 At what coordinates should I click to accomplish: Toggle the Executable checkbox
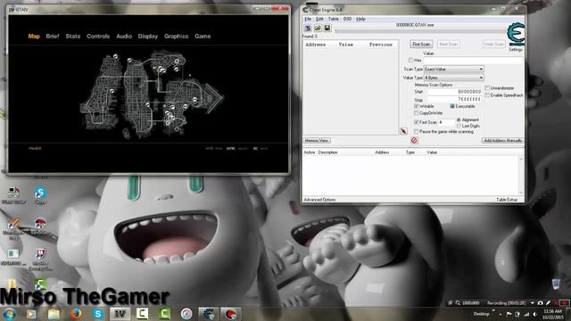452,106
